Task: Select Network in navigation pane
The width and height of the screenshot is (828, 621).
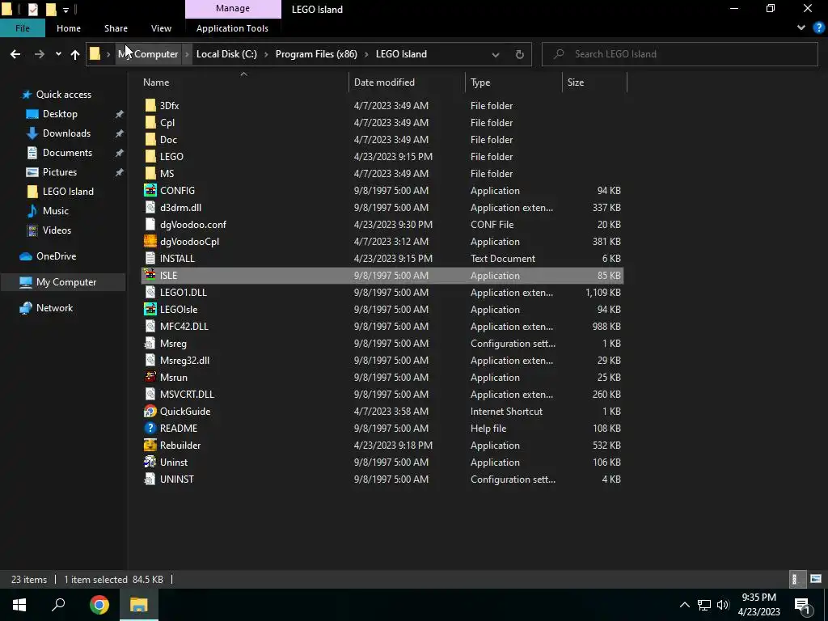Action: pyautogui.click(x=54, y=308)
